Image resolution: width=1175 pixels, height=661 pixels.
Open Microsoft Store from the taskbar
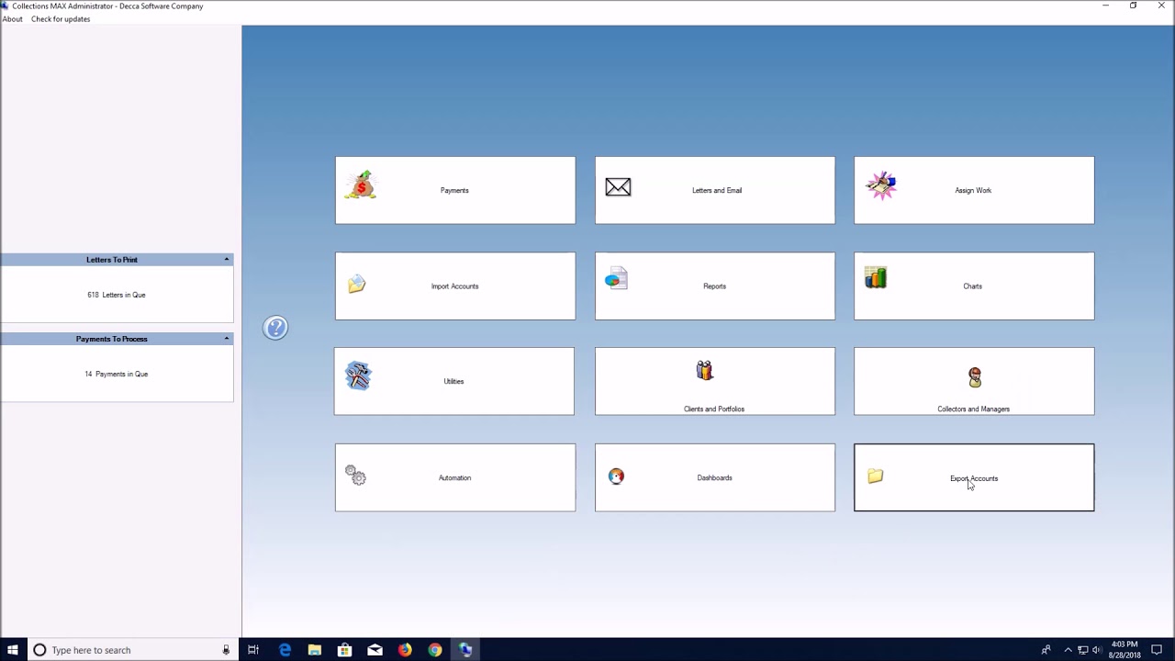[344, 650]
